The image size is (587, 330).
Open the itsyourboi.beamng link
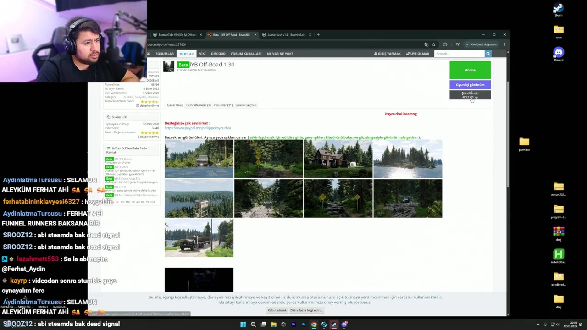tap(401, 114)
